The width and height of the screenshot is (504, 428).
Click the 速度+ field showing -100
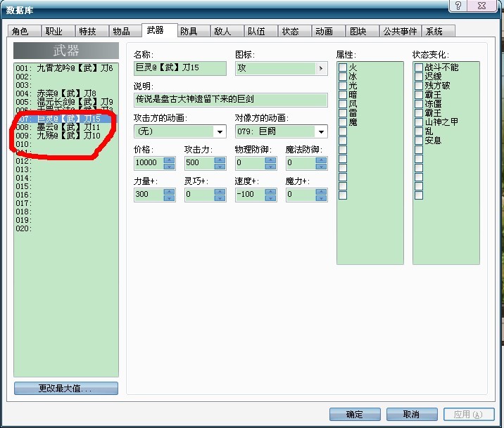click(x=250, y=195)
